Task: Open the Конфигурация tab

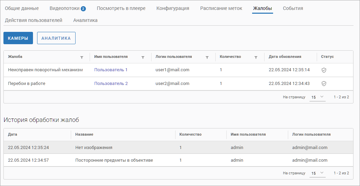Action: click(x=173, y=8)
